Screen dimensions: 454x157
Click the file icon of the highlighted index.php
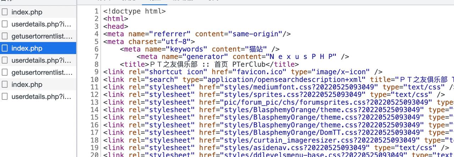point(5,48)
